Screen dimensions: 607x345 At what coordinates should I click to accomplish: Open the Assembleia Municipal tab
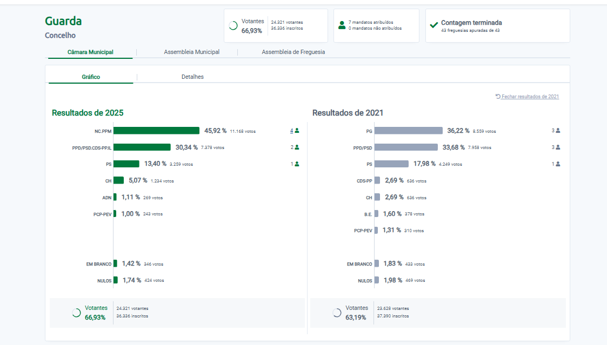pyautogui.click(x=191, y=52)
